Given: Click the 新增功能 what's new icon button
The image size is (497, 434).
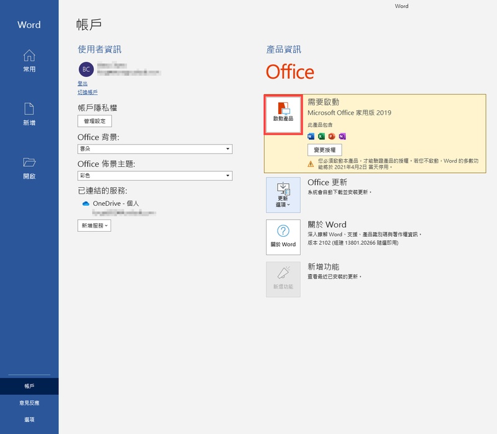Looking at the screenshot, I should pyautogui.click(x=283, y=280).
